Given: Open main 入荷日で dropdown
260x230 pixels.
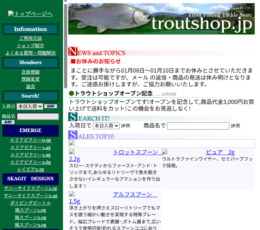Looking at the screenshot, I should [106, 126].
